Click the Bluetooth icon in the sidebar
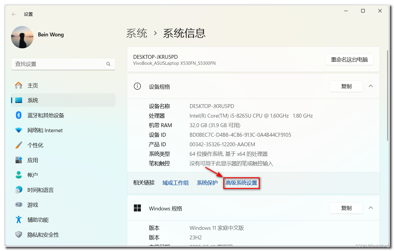Image resolution: width=394 pixels, height=251 pixels. click(19, 115)
